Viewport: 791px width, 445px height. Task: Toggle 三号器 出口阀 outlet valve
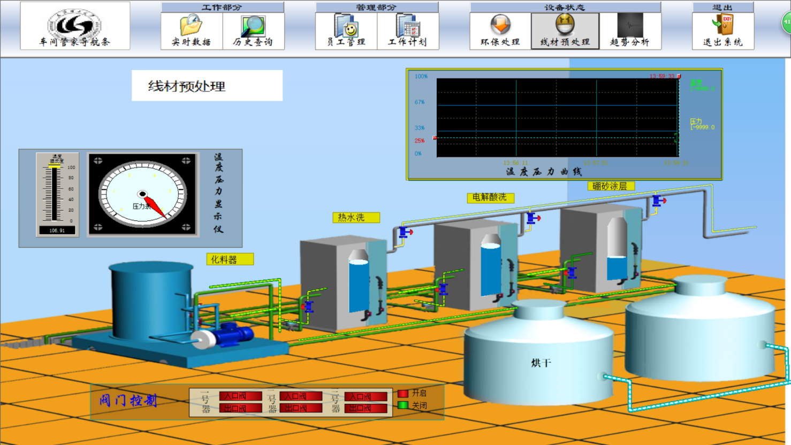pyautogui.click(x=366, y=408)
